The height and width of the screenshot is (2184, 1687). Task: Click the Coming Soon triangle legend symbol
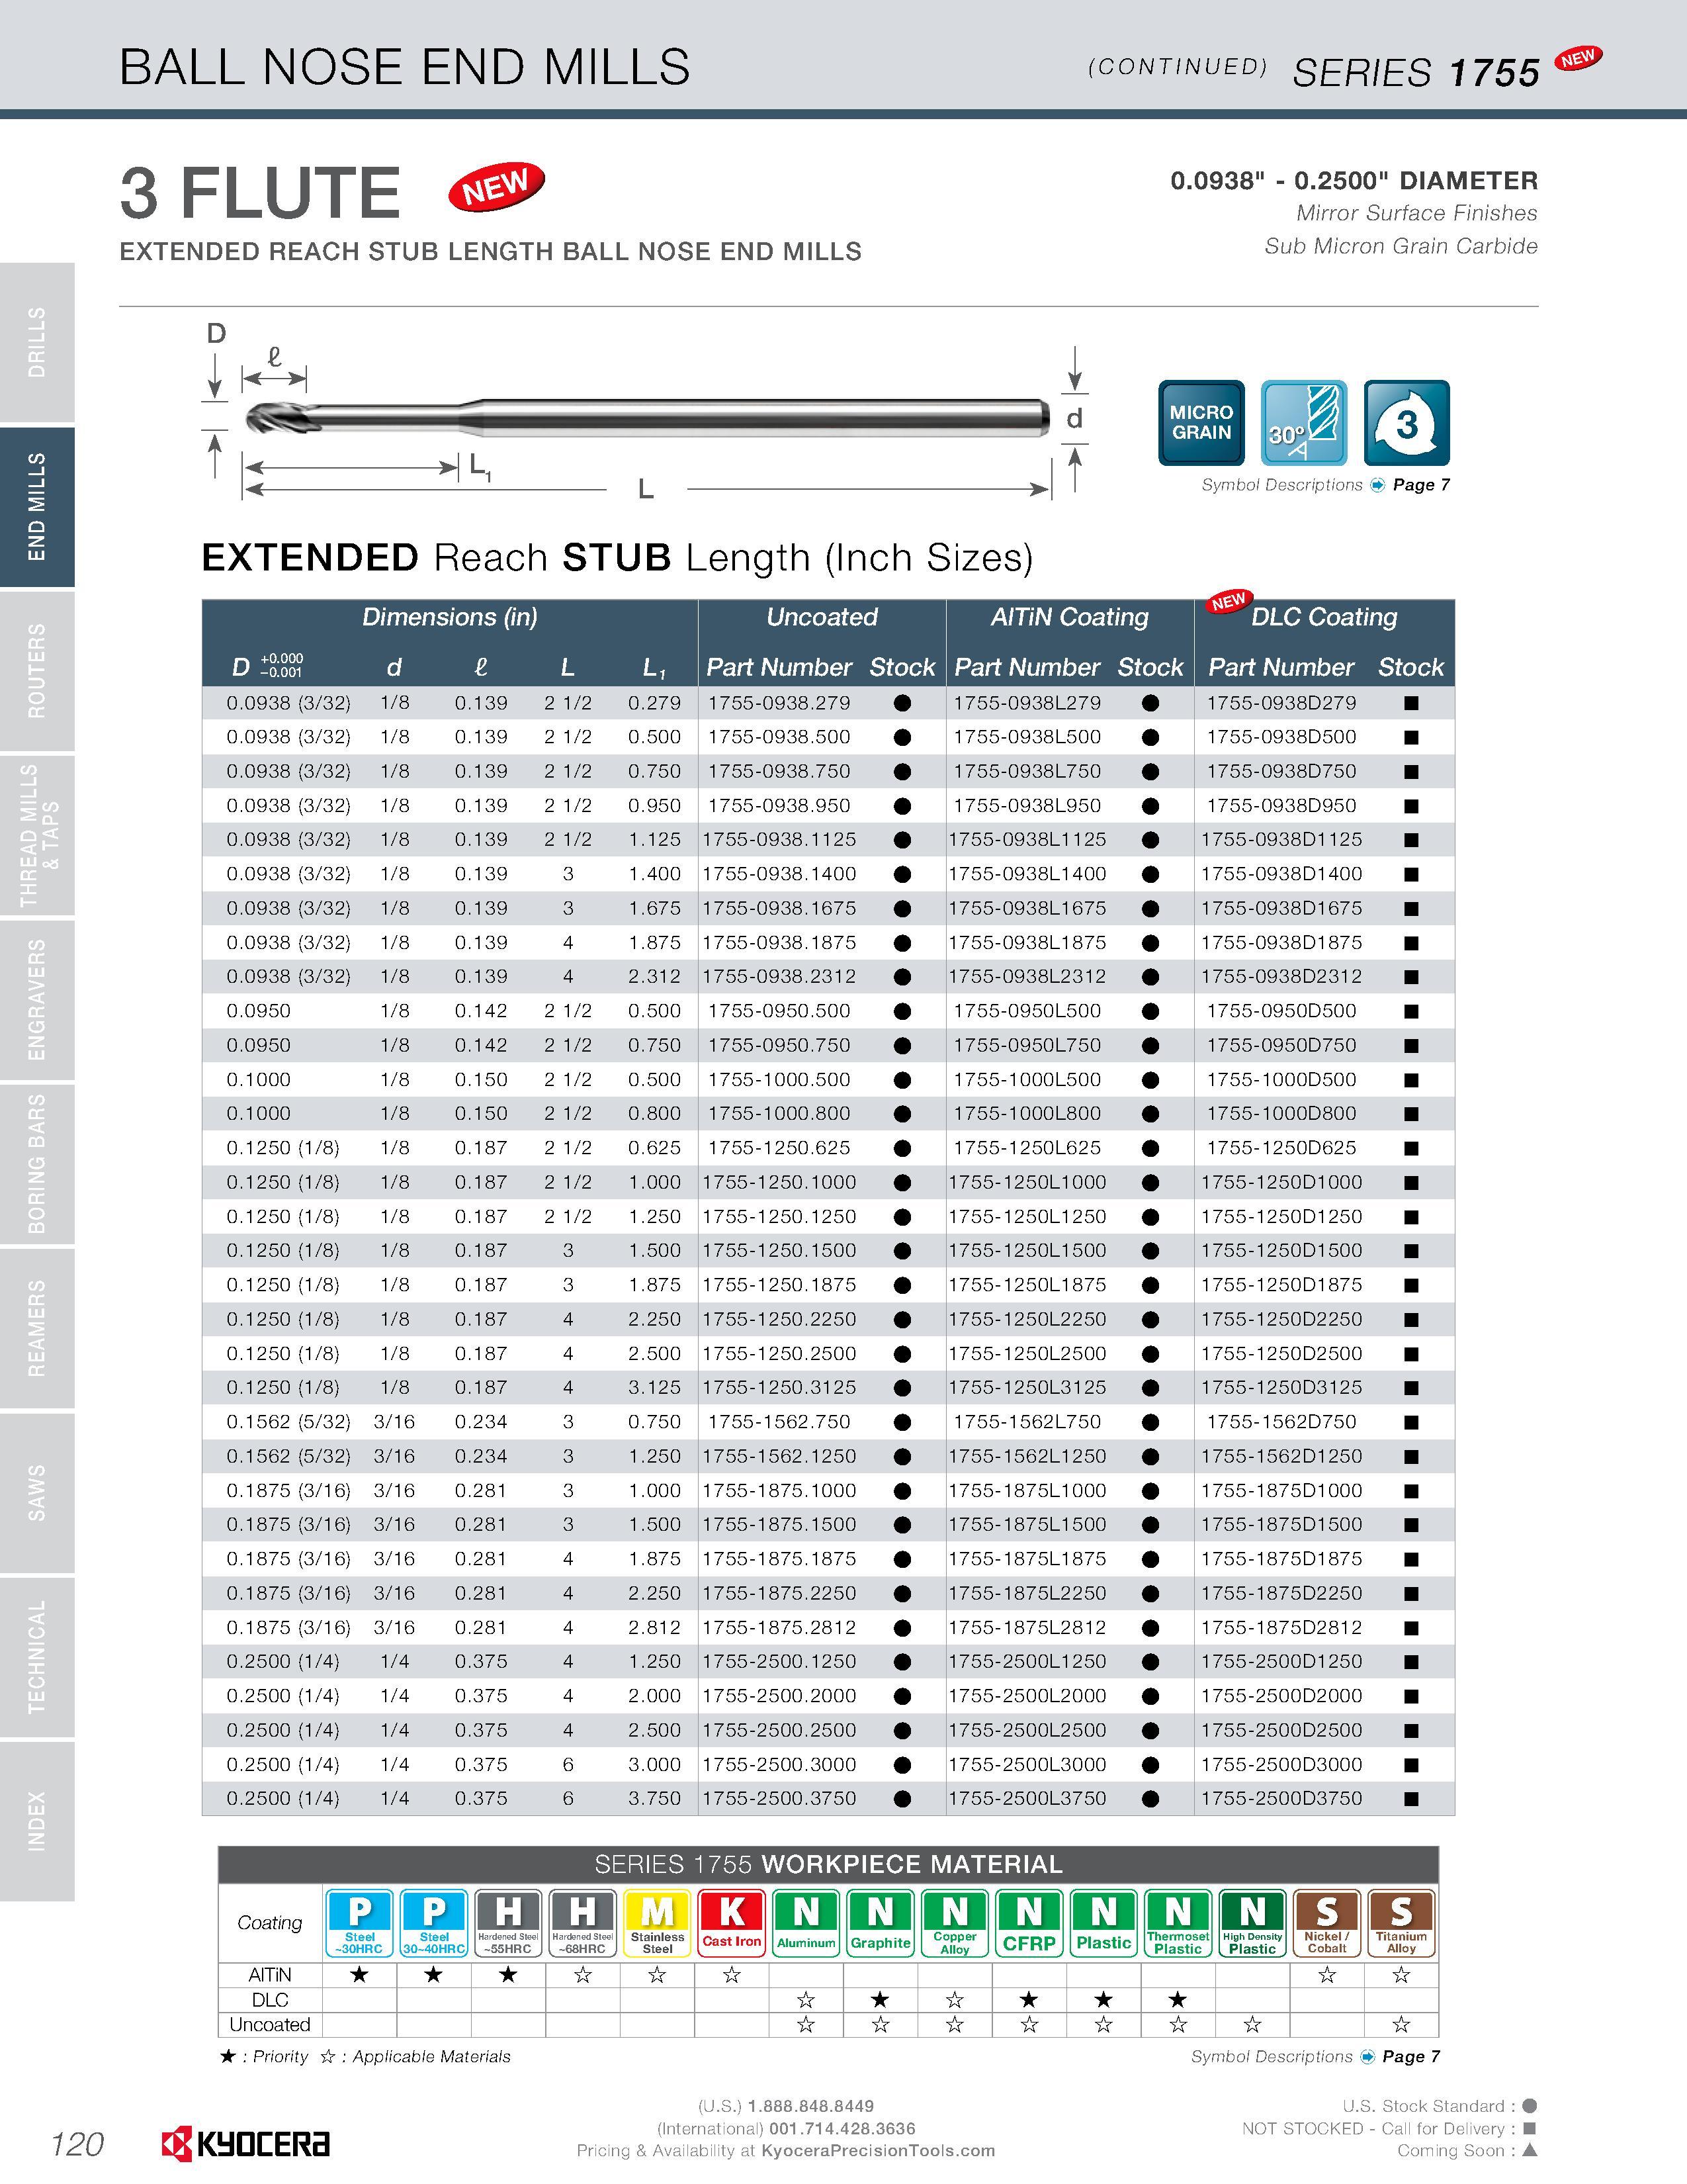(1529, 2150)
